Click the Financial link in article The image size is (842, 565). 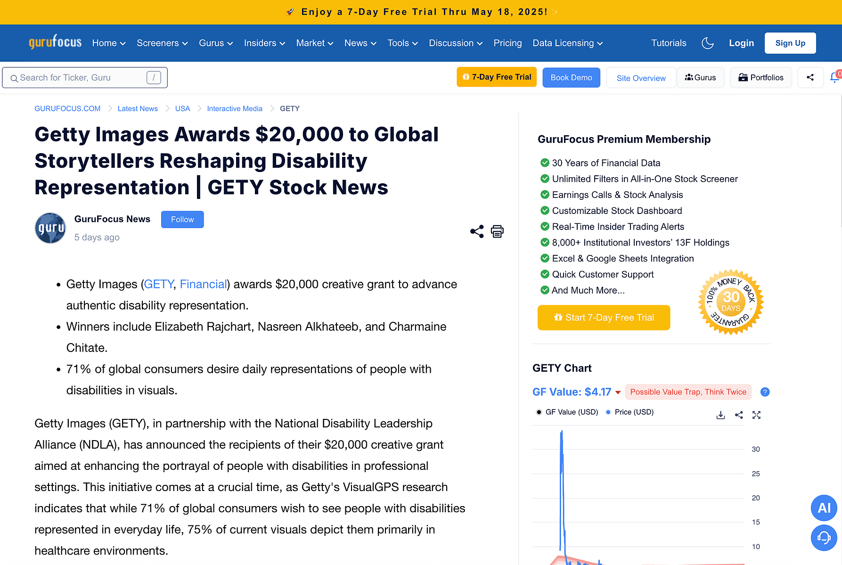(204, 284)
